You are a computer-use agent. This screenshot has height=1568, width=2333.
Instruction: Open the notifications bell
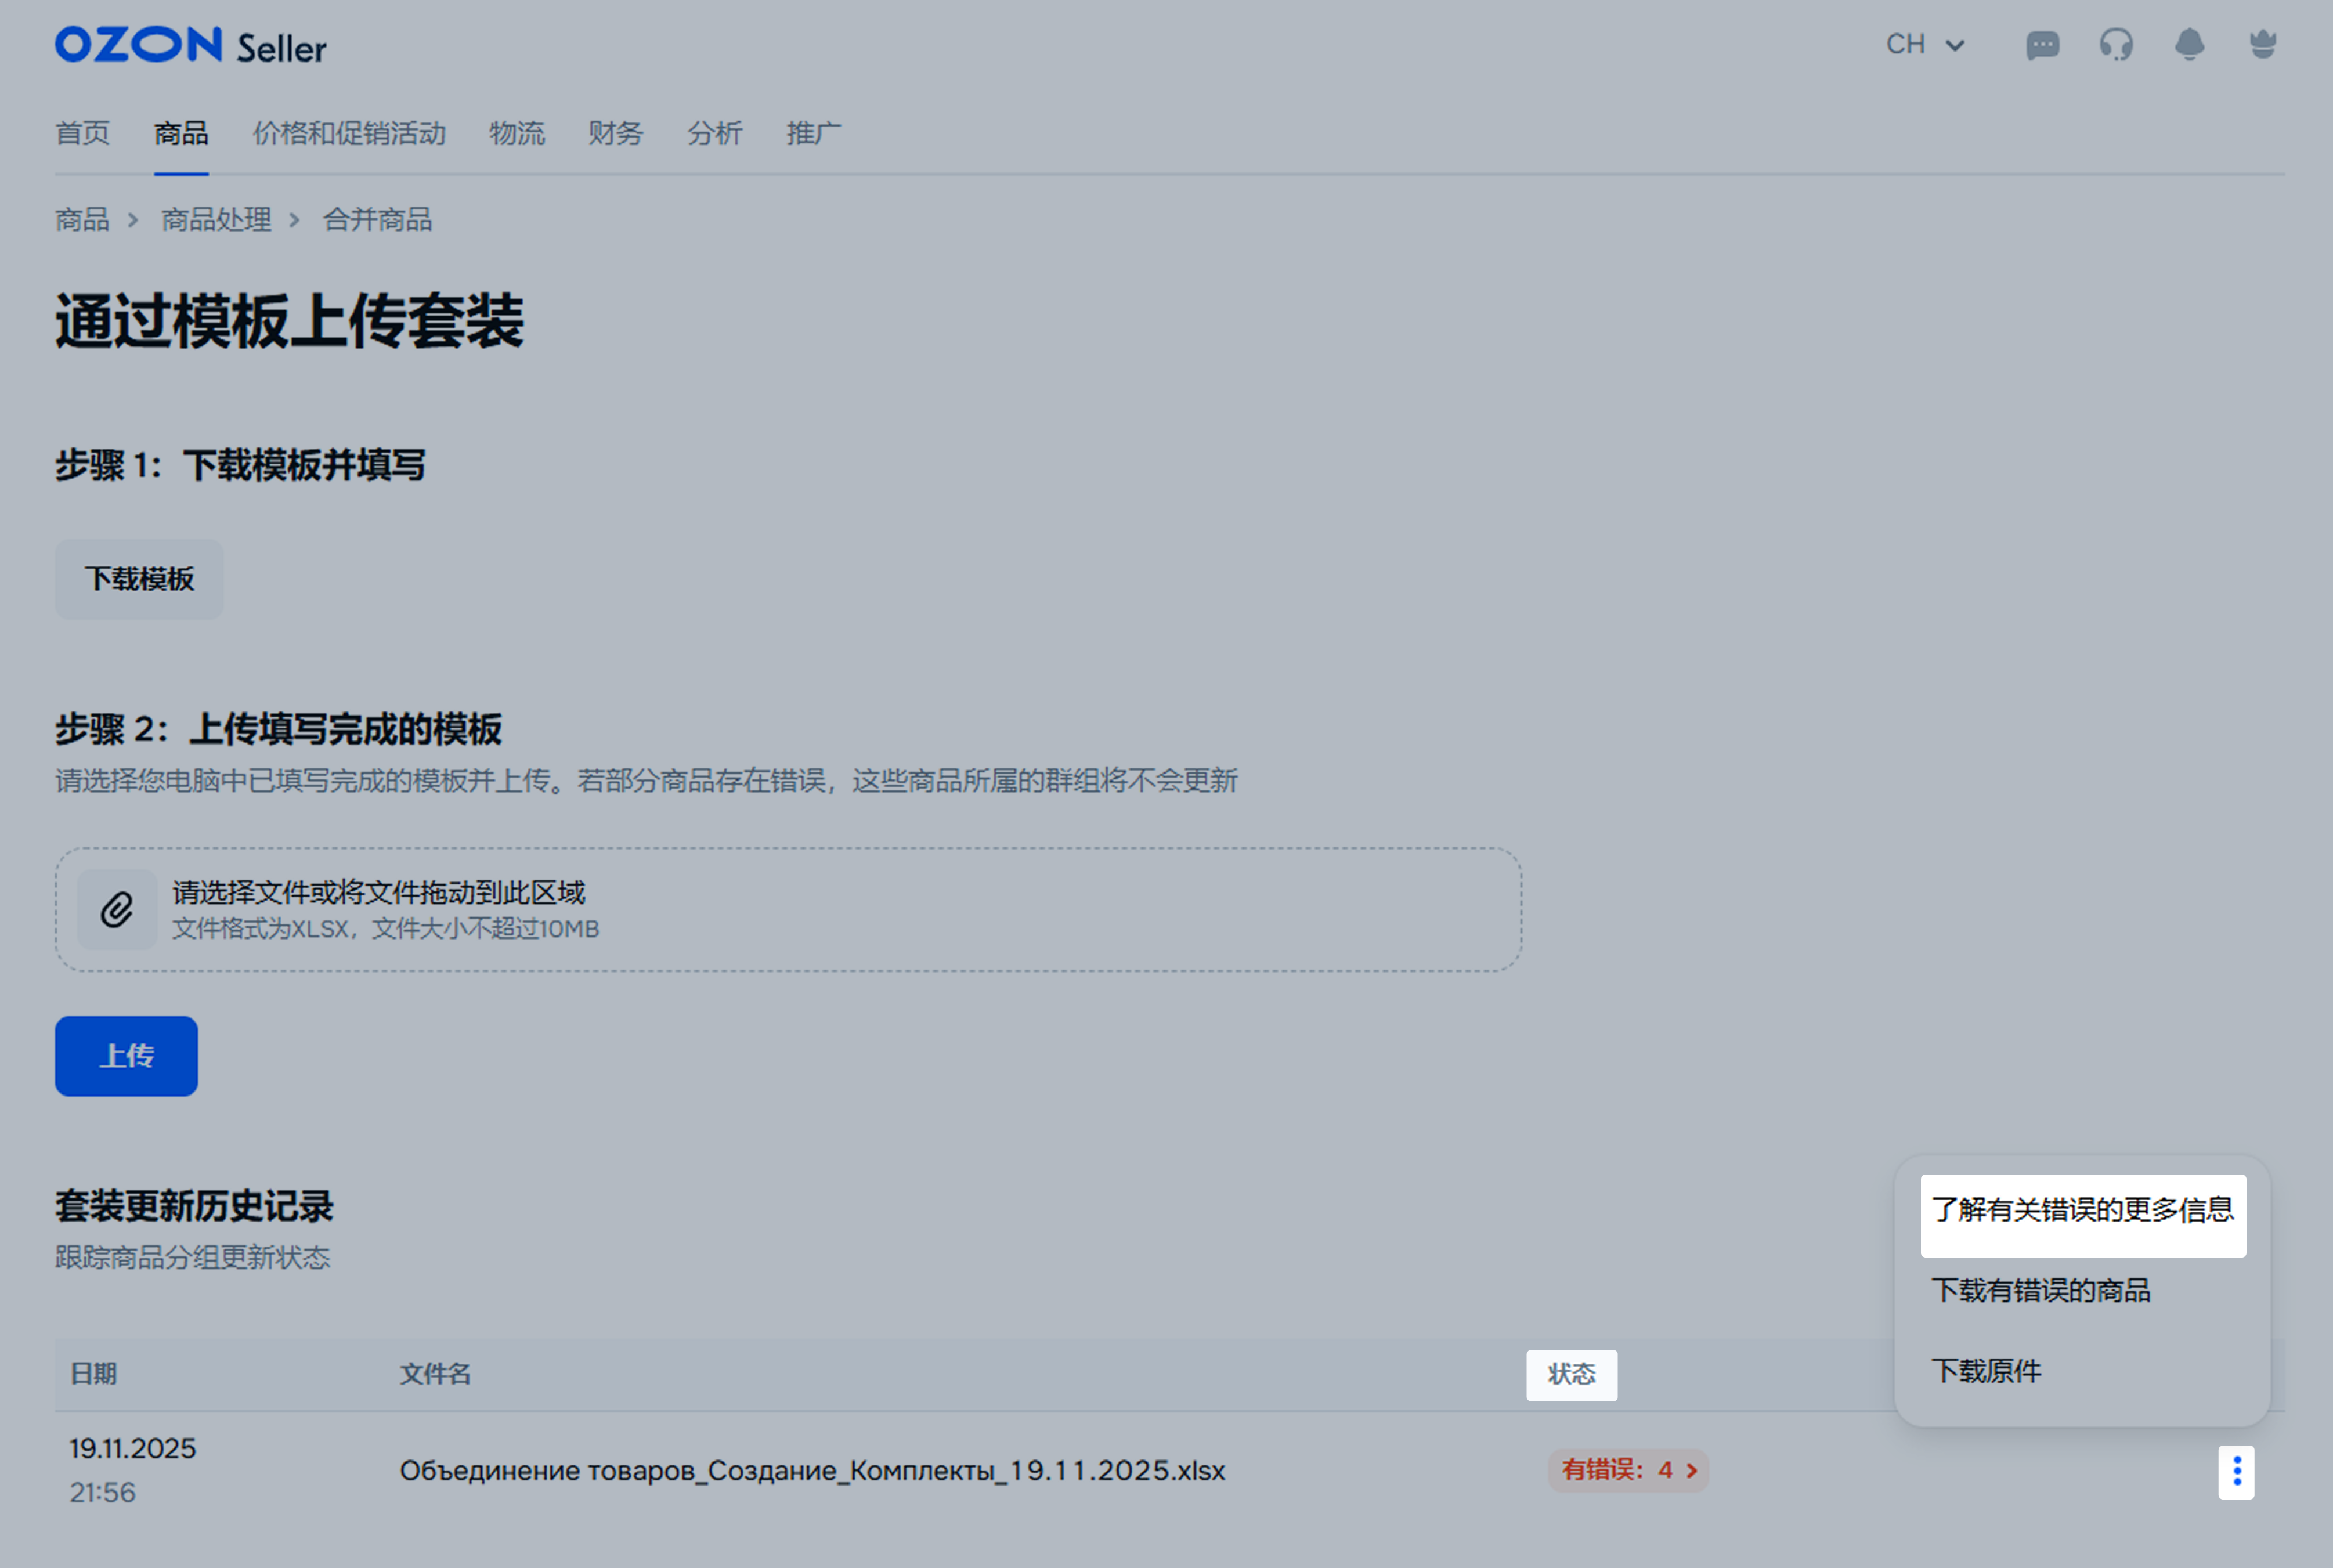(2189, 45)
